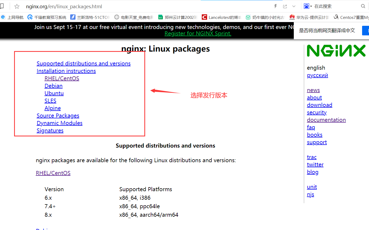
Task: Open the security sidebar link
Action: tap(317, 112)
